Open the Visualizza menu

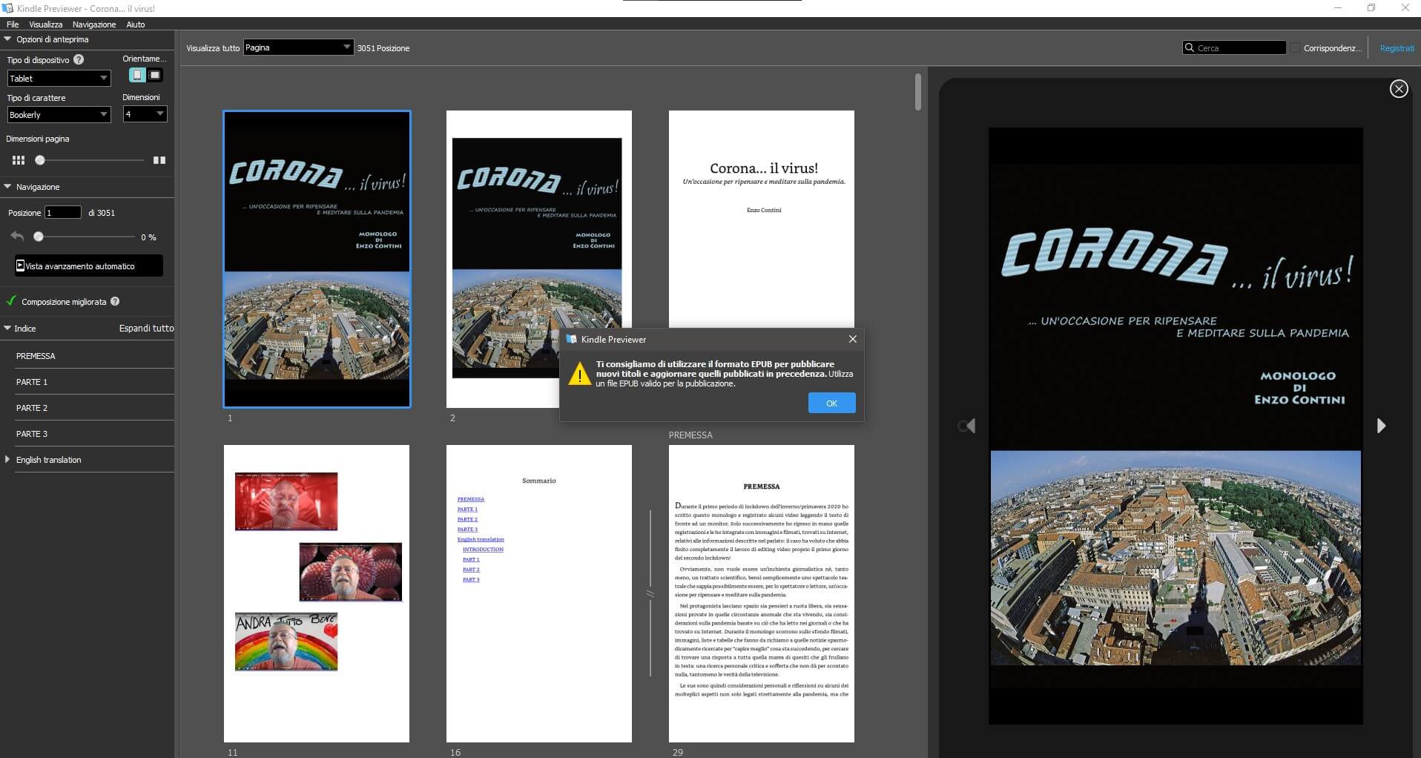[45, 24]
